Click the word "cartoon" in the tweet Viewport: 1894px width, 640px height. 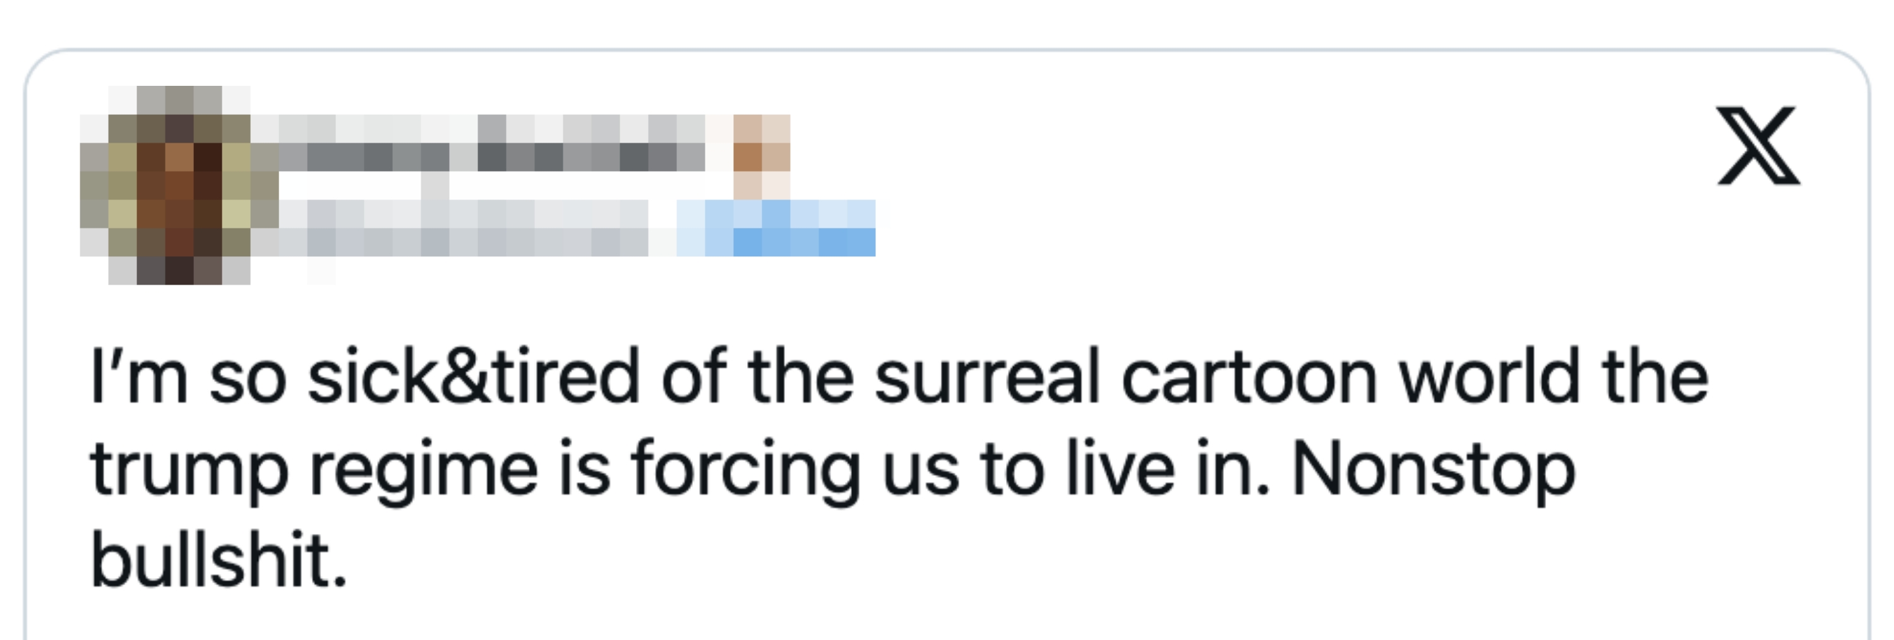coord(1249,377)
